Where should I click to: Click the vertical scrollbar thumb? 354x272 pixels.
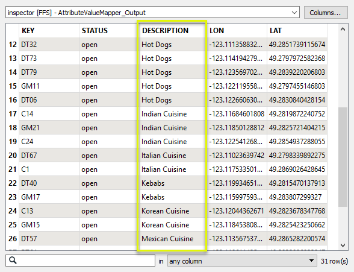coord(343,157)
